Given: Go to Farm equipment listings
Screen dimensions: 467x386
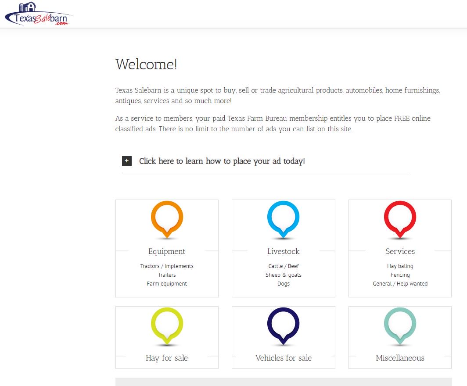Looking at the screenshot, I should click(x=167, y=284).
